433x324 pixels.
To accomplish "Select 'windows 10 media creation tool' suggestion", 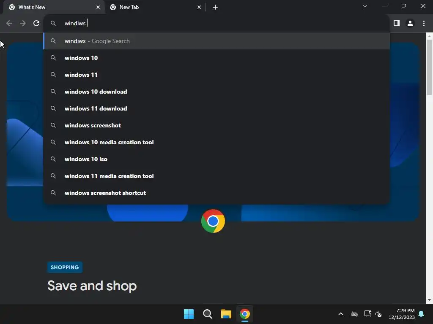I will (x=216, y=142).
